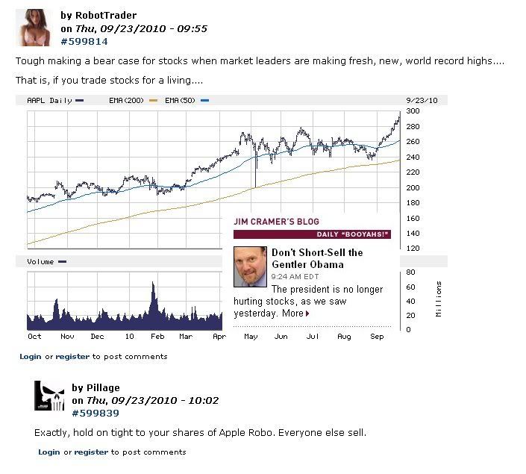
Task: Click the AAPL Daily legend swatch
Action: point(79,100)
